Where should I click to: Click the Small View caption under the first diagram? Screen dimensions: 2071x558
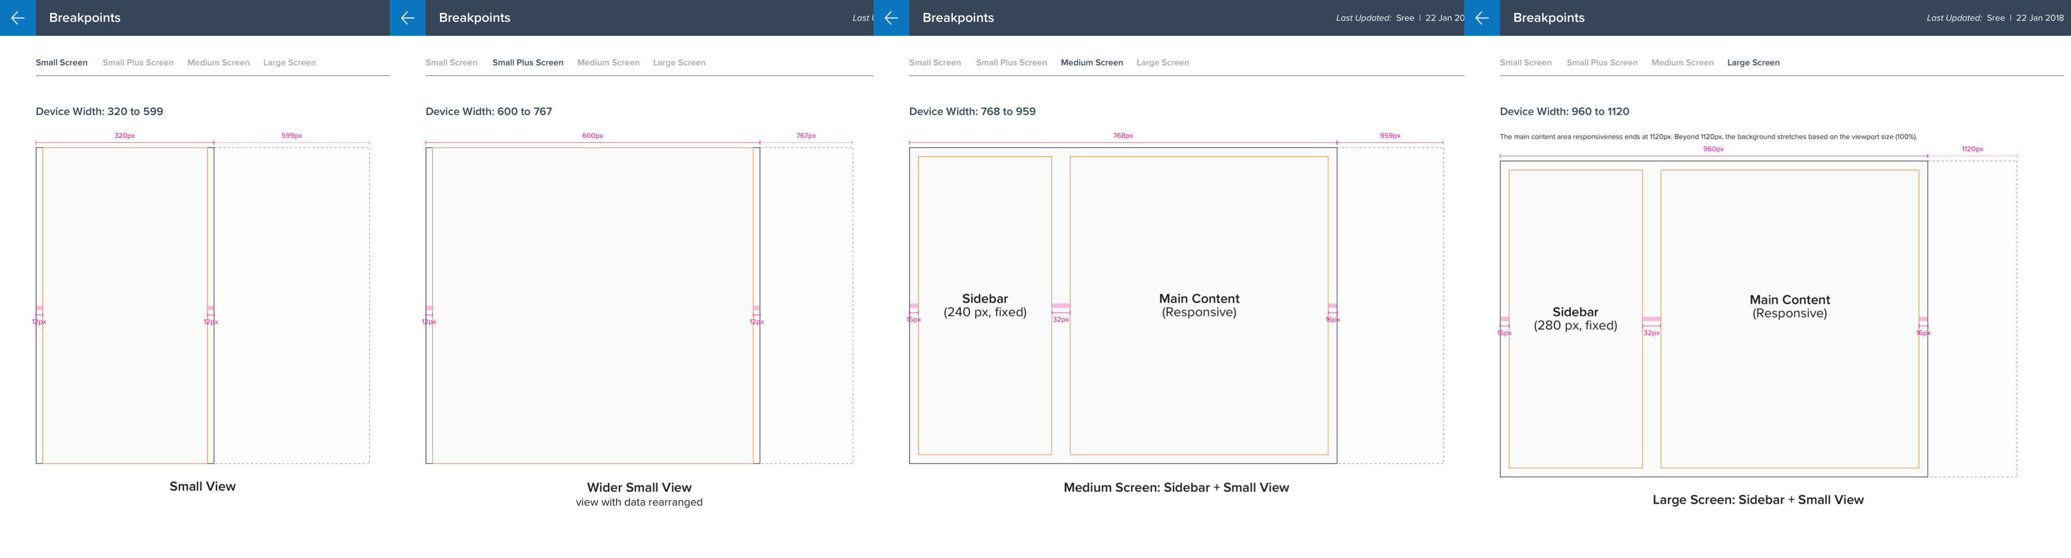point(202,486)
